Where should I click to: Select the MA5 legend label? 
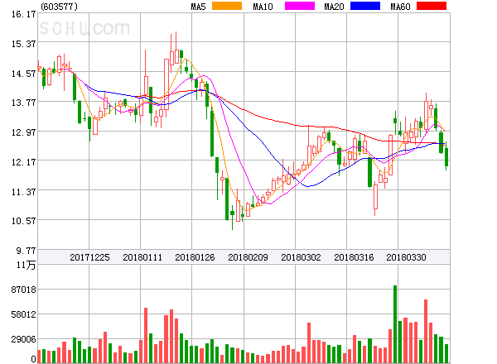click(198, 7)
